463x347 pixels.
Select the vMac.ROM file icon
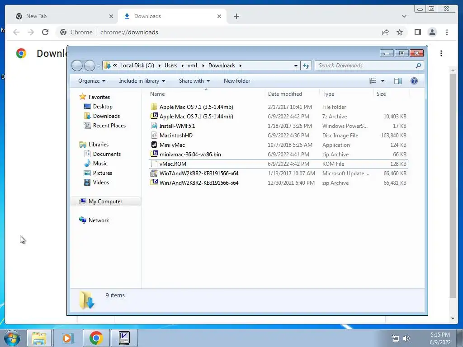pyautogui.click(x=154, y=164)
